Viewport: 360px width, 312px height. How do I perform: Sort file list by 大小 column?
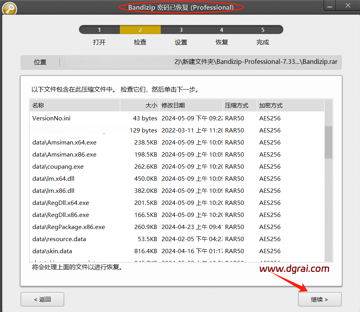click(140, 106)
